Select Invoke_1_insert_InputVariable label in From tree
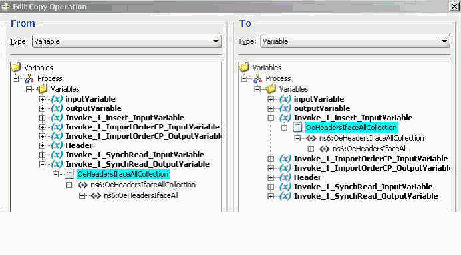Viewport: 461px width, 255px height. pyautogui.click(x=124, y=118)
